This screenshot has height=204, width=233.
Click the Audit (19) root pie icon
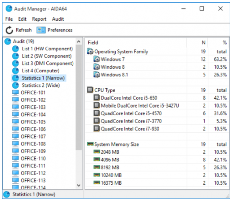tap(8, 41)
